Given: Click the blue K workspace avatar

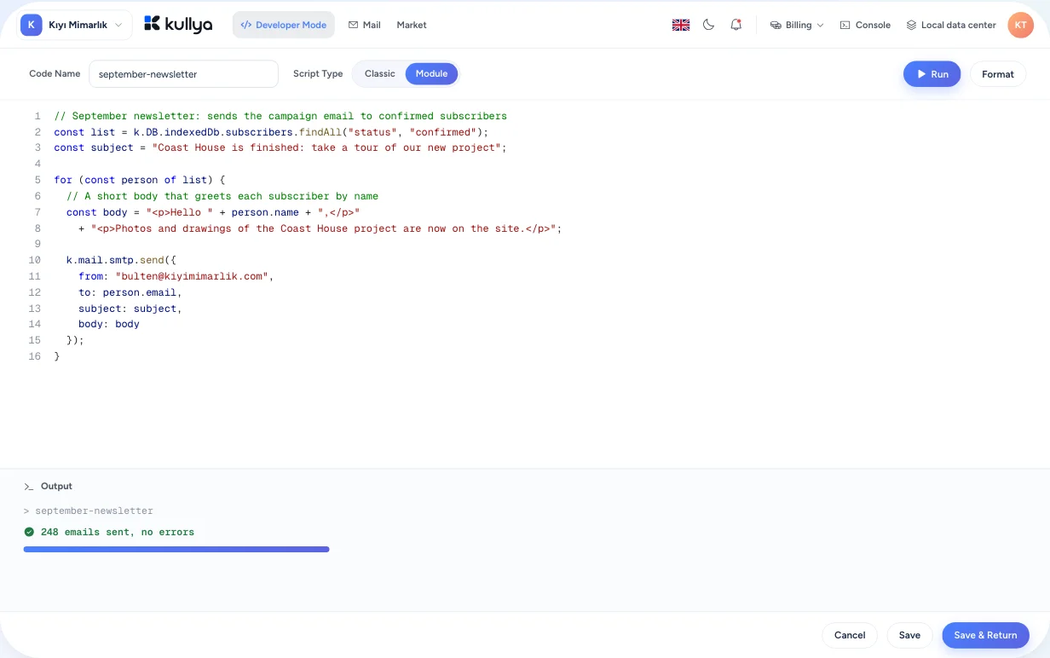Looking at the screenshot, I should tap(32, 25).
